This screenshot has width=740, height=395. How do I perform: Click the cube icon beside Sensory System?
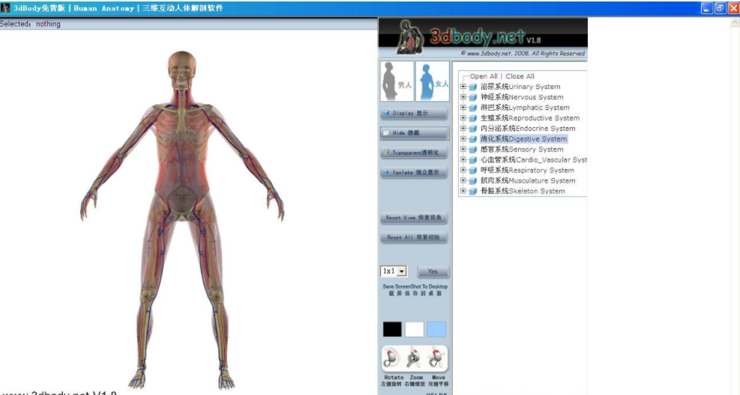tap(473, 150)
